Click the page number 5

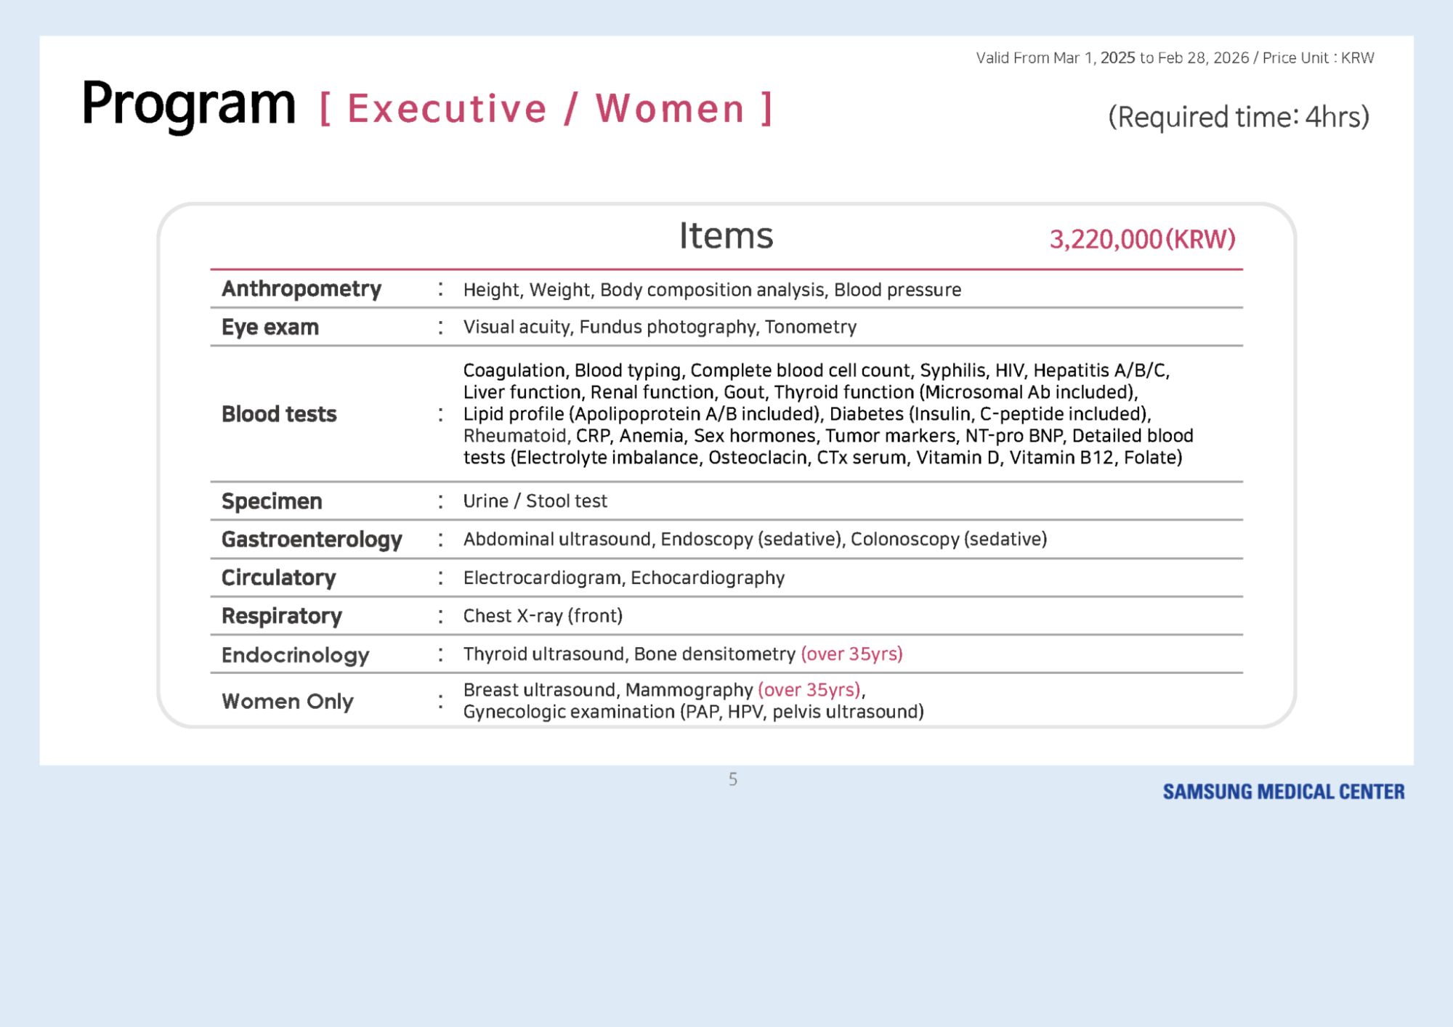click(732, 779)
